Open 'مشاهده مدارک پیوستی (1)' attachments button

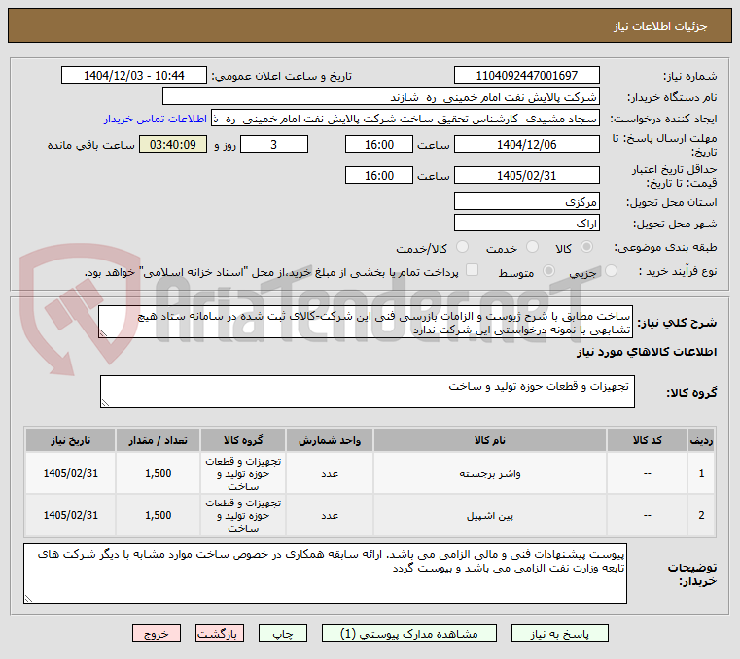pos(409,634)
